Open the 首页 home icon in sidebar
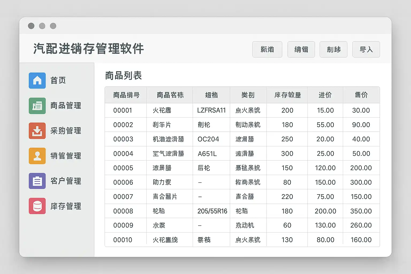 pos(37,80)
